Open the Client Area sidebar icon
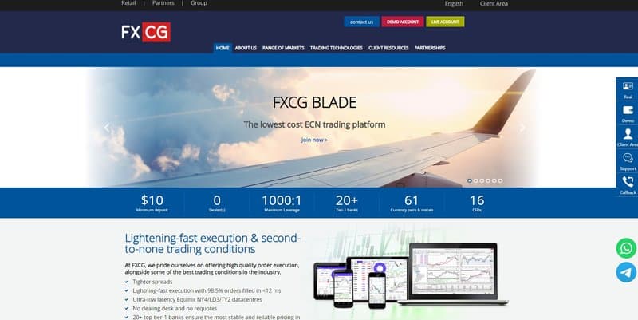This screenshot has width=638, height=320. pyautogui.click(x=628, y=137)
